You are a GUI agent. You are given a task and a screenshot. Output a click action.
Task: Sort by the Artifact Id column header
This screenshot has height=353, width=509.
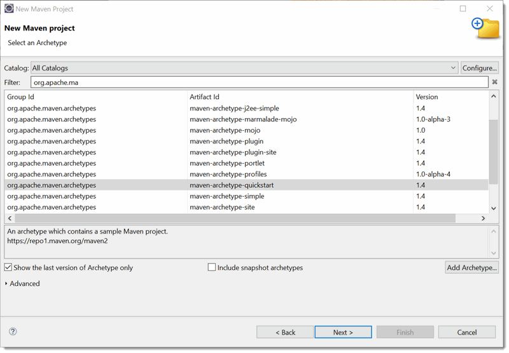[x=300, y=97]
